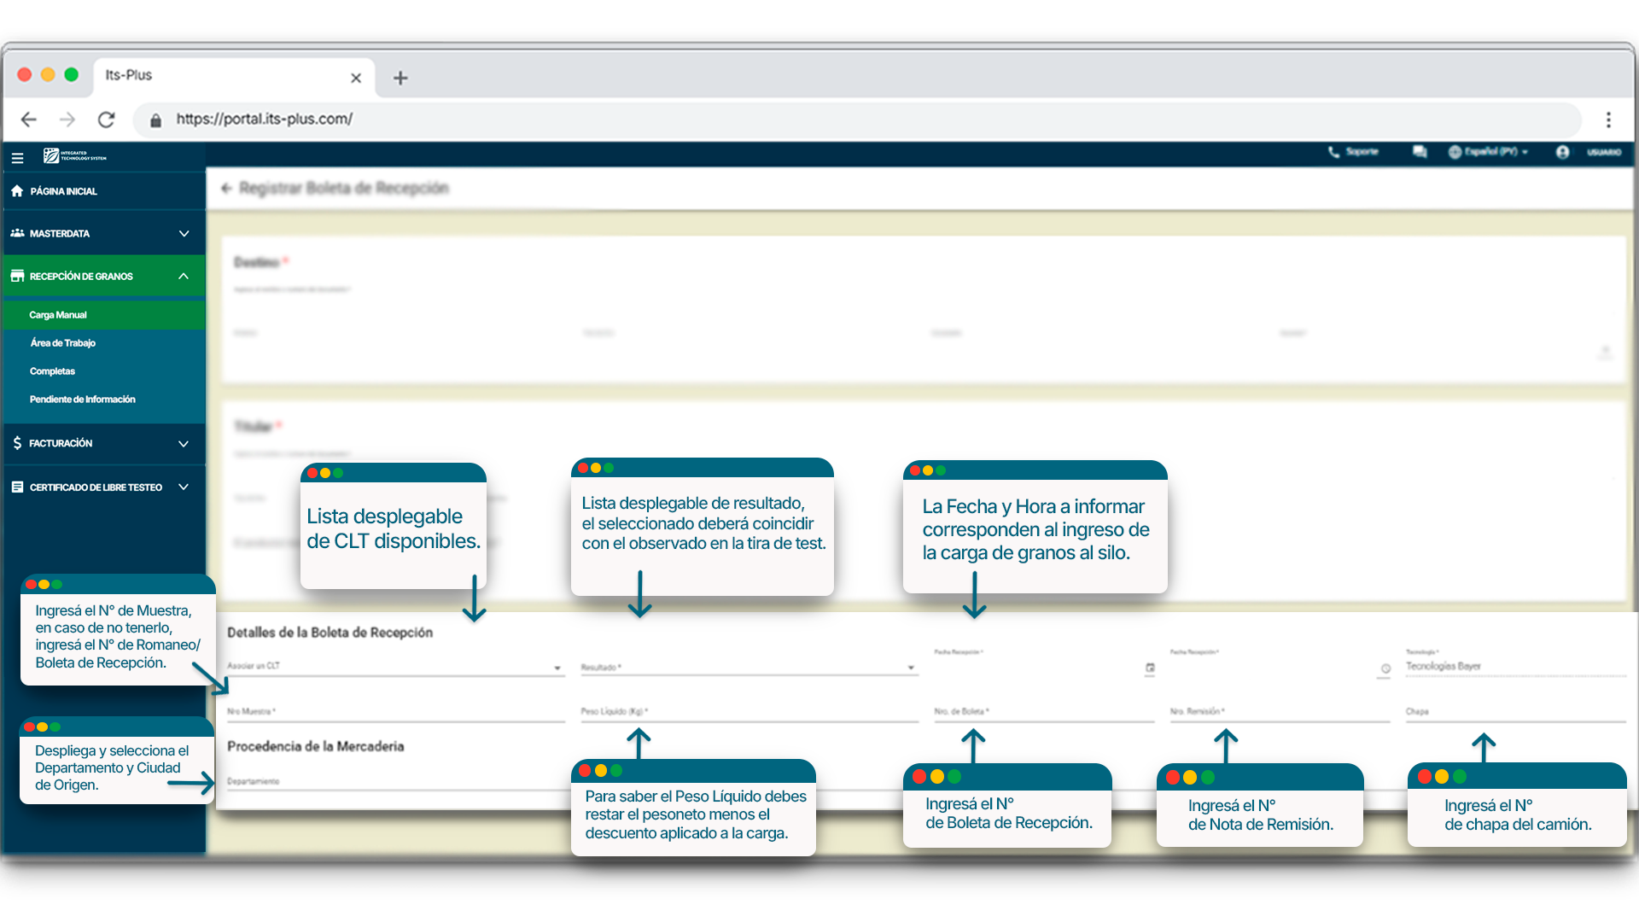Open the chat messages icon
The image size is (1639, 922).
coord(1420,152)
